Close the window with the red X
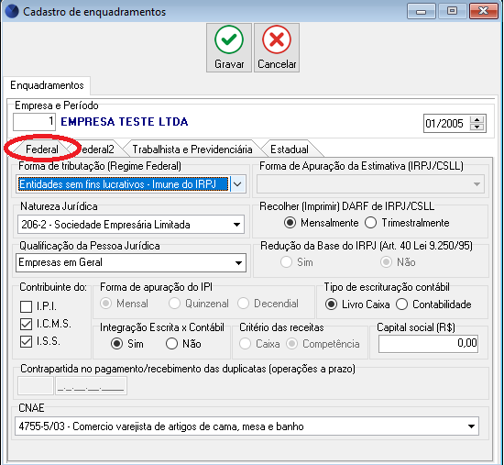This screenshot has height=465, width=504. click(483, 12)
